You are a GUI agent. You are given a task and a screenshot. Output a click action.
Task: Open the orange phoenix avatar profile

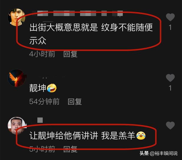point(16,78)
